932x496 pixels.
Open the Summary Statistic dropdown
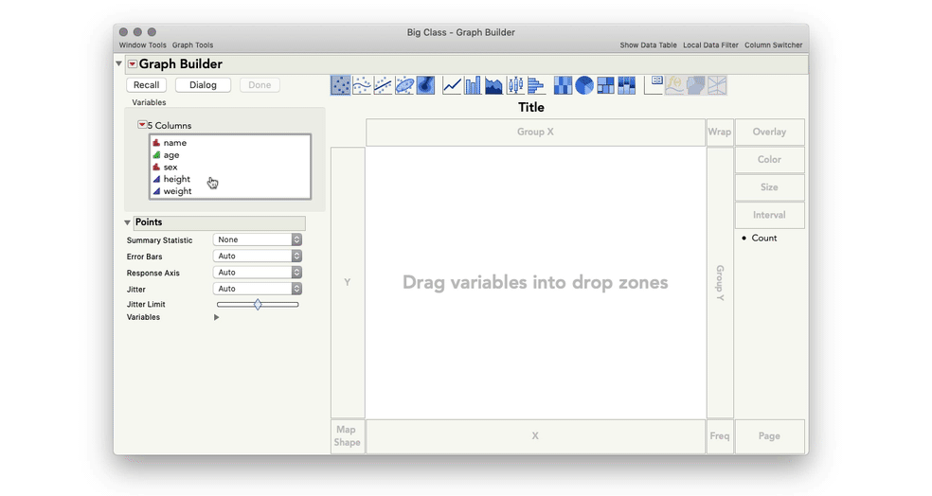tap(257, 239)
